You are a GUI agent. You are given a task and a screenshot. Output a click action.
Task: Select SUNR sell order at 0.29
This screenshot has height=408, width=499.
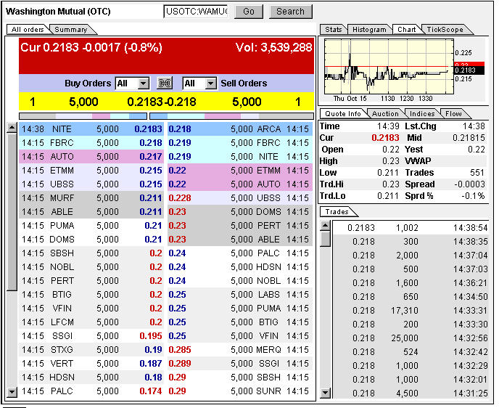tap(240, 391)
